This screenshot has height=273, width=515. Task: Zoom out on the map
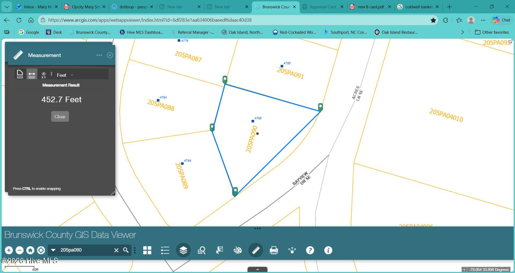coord(19,250)
